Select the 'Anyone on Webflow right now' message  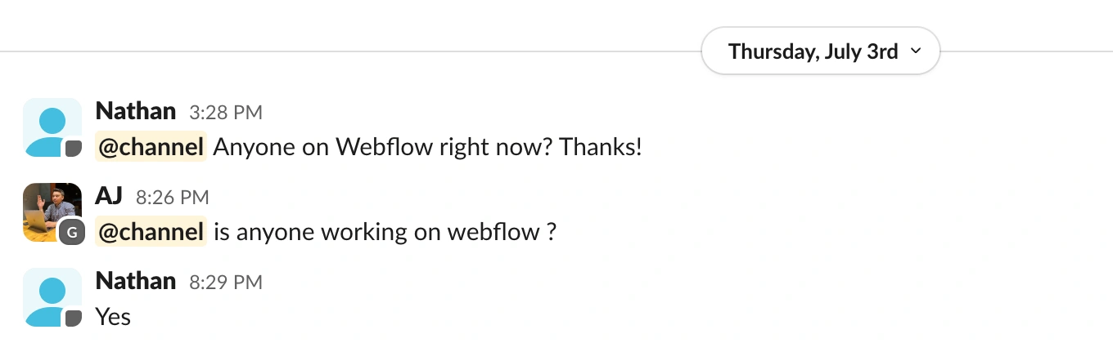[x=427, y=147]
